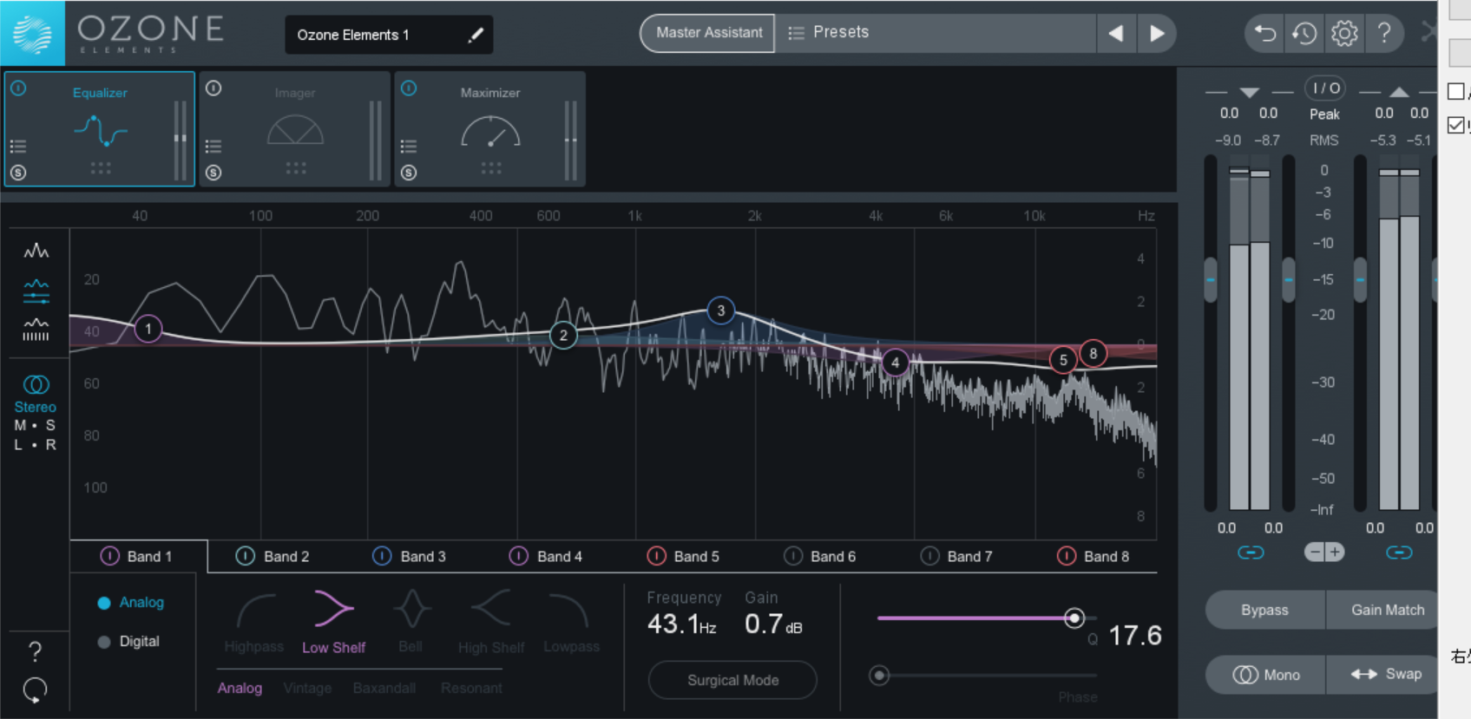Image resolution: width=1471 pixels, height=719 pixels.
Task: Enable Surgical Mode
Action: point(732,680)
